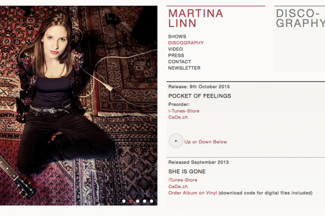Buy She Is Gone on iTunes-Store
The height and width of the screenshot is (216, 325).
click(183, 180)
